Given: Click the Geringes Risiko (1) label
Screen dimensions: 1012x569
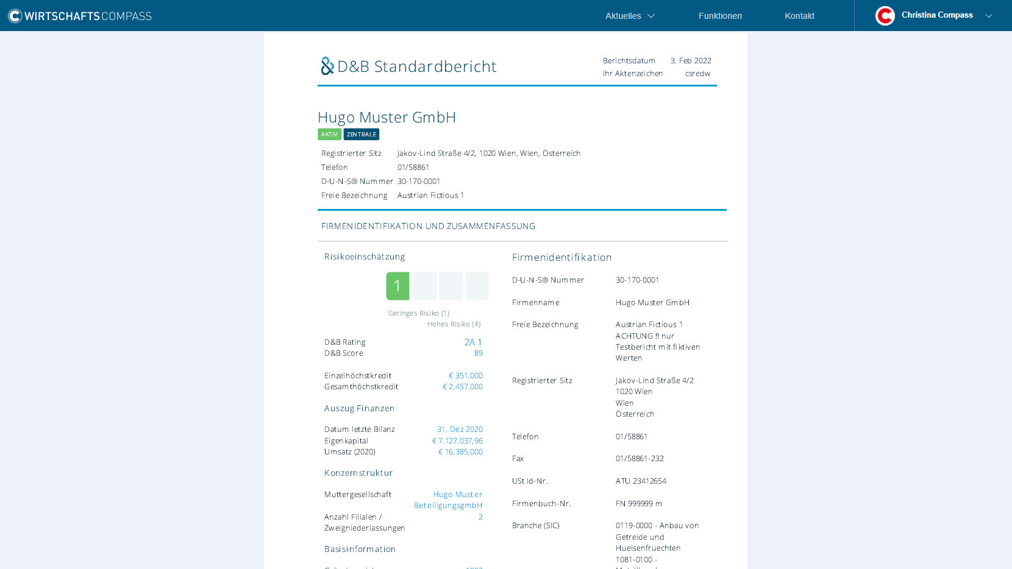Looking at the screenshot, I should pos(419,313).
